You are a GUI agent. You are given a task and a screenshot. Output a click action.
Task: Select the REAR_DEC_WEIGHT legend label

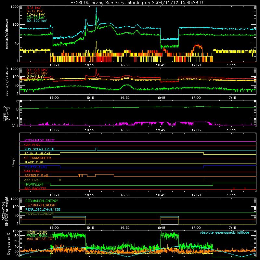(x=40, y=214)
